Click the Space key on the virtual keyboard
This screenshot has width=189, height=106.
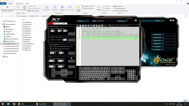coord(93,79)
